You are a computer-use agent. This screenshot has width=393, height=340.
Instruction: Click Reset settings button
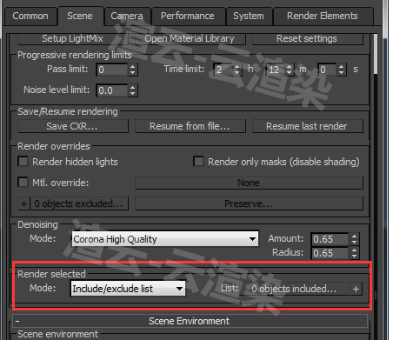(307, 39)
